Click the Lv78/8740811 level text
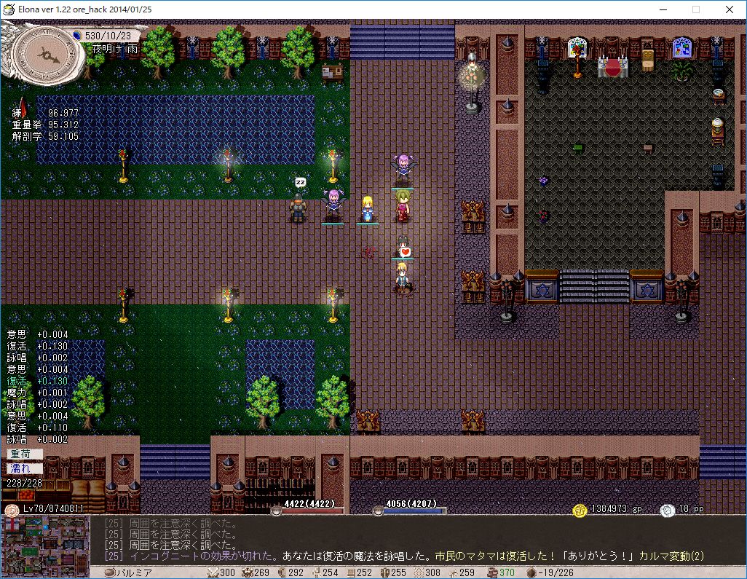The image size is (747, 579). 53,508
